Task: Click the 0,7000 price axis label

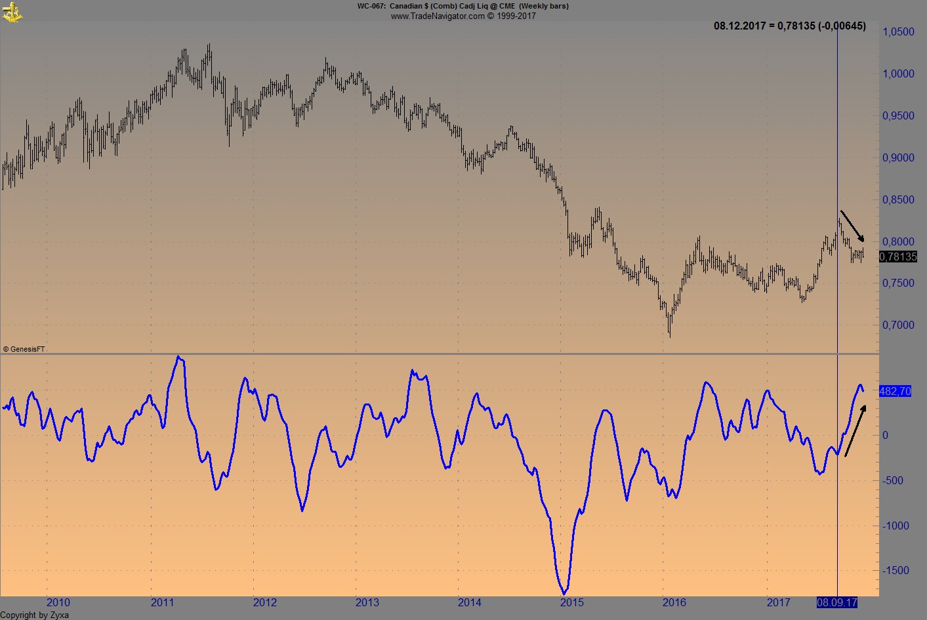Action: pos(898,325)
